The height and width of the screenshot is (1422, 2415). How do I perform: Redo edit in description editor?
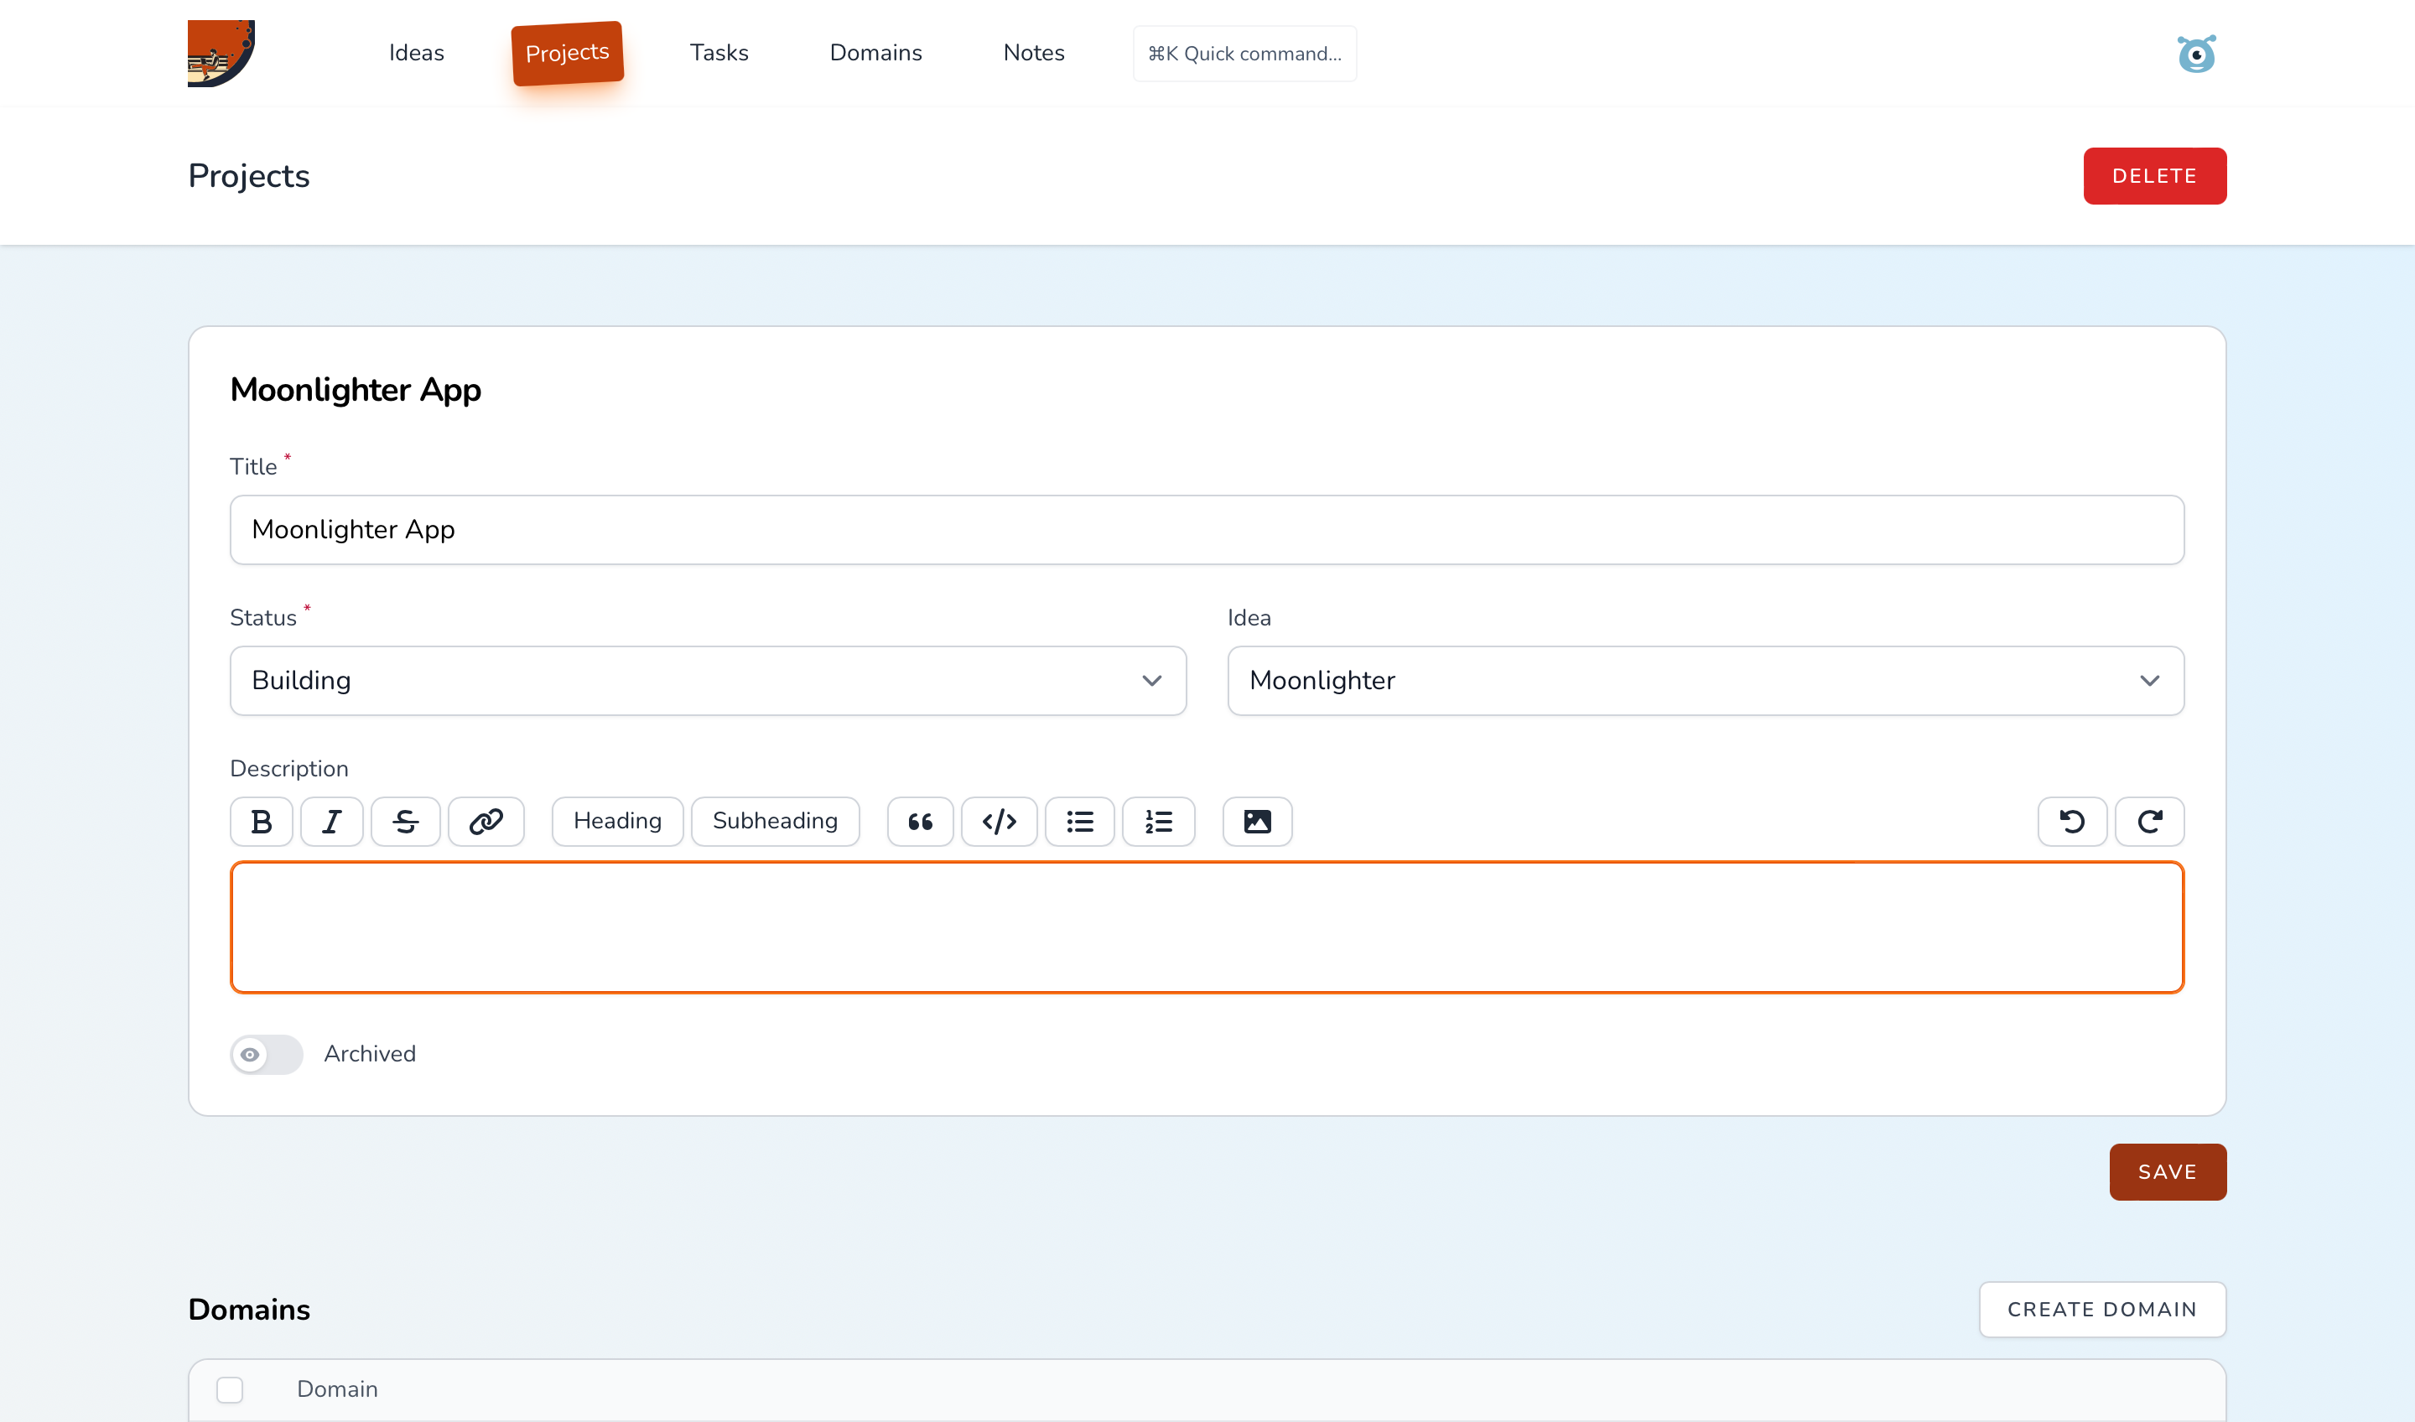tap(2149, 821)
